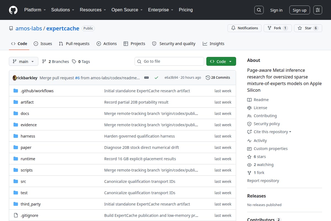Expand the Enterprise menu
Viewport: 331px width, 221px height.
click(x=161, y=10)
